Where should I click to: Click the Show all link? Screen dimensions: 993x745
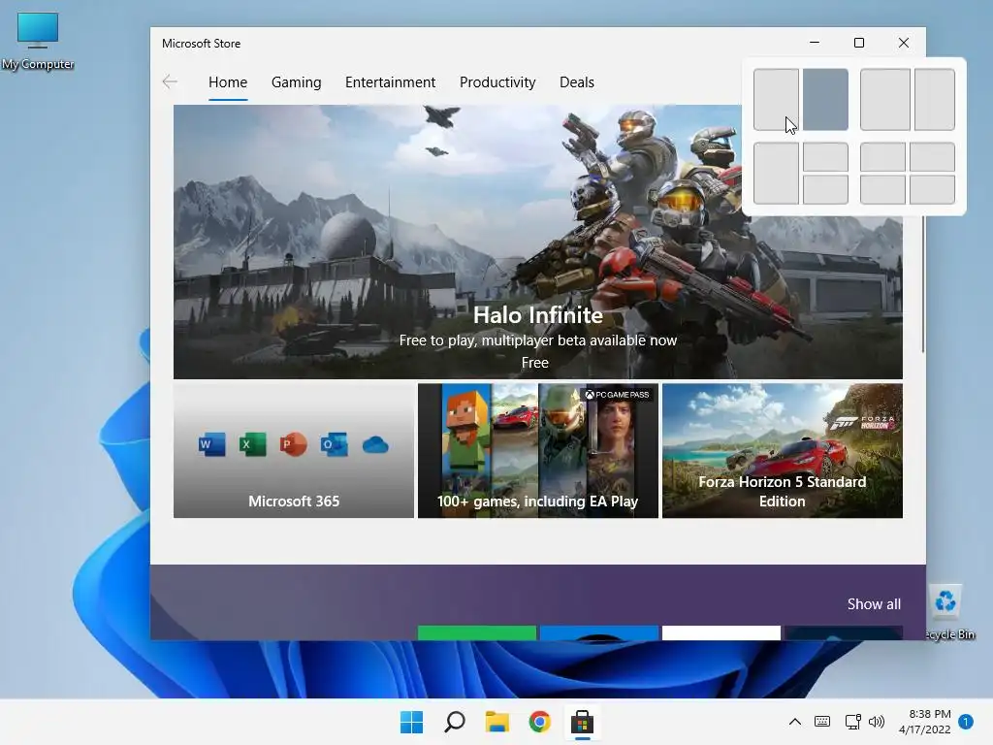coord(874,603)
